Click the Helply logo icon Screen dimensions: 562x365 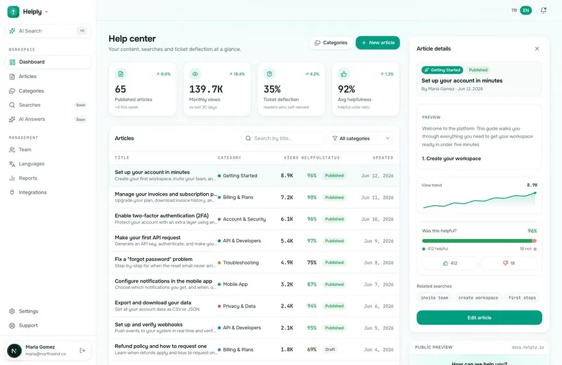pos(13,12)
